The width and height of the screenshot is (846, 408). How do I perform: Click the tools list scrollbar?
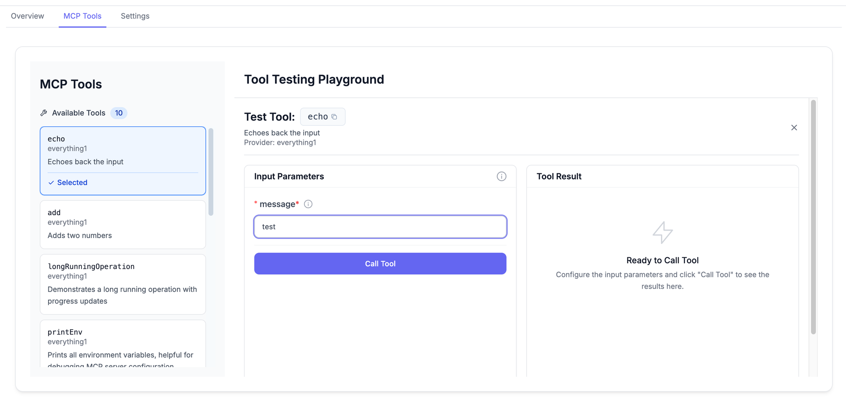click(211, 172)
